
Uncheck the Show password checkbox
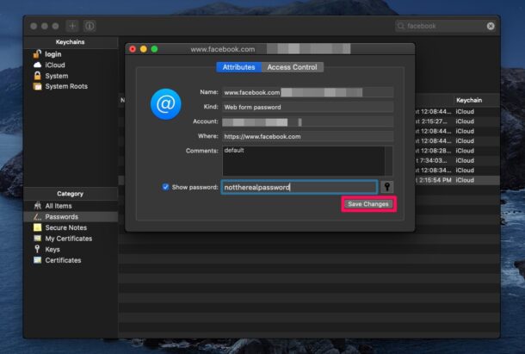[165, 187]
